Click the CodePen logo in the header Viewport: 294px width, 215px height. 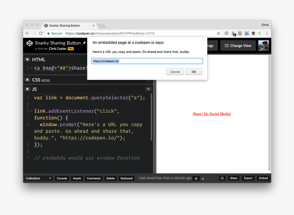point(30,43)
